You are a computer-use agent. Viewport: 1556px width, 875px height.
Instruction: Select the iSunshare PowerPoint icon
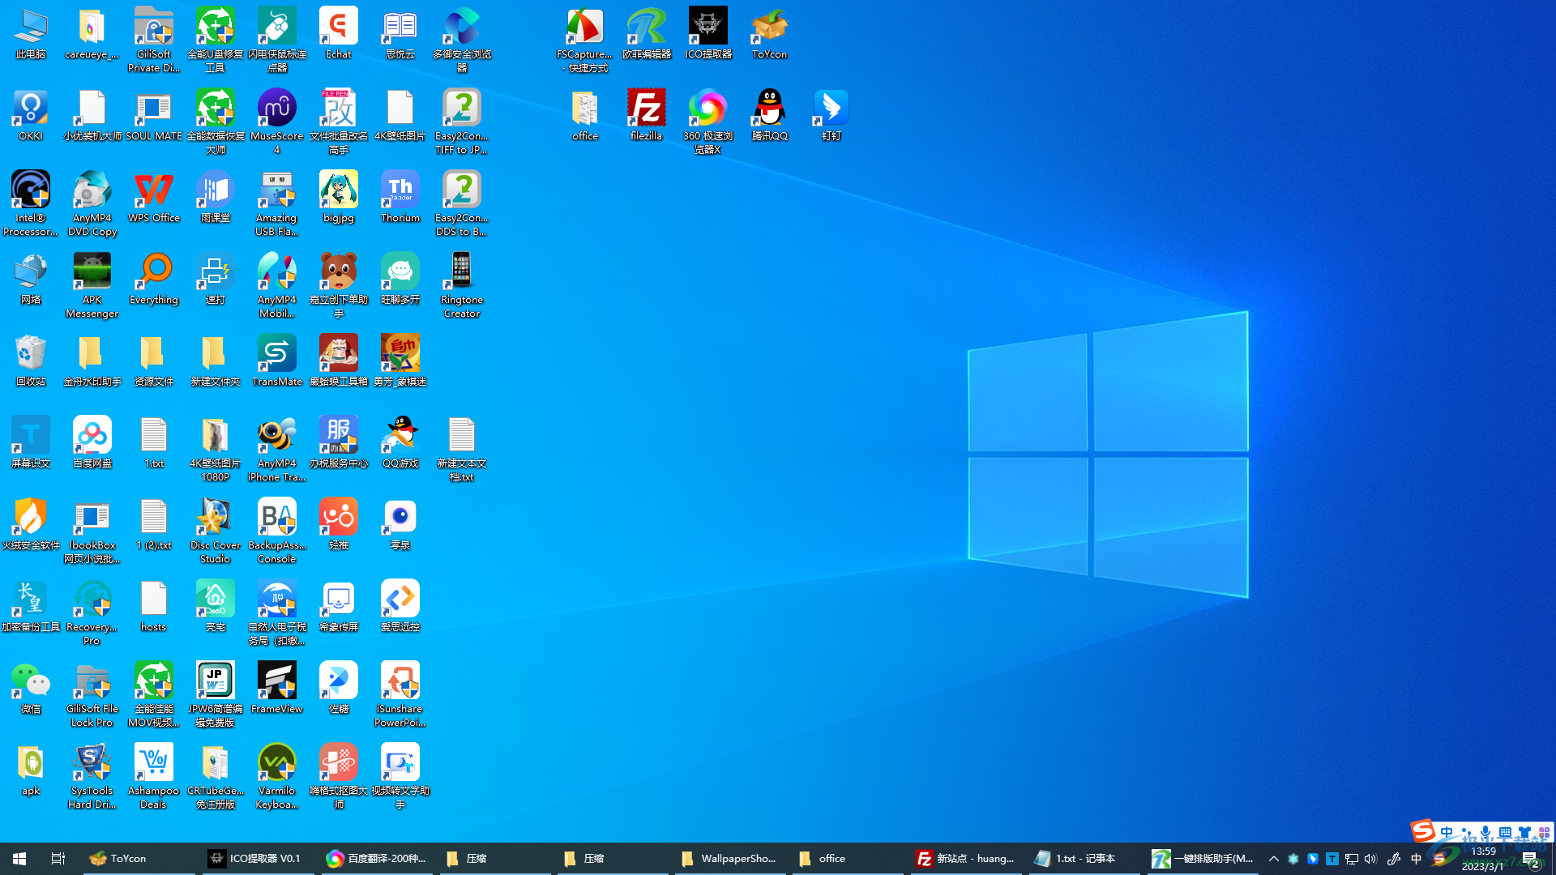pyautogui.click(x=400, y=694)
